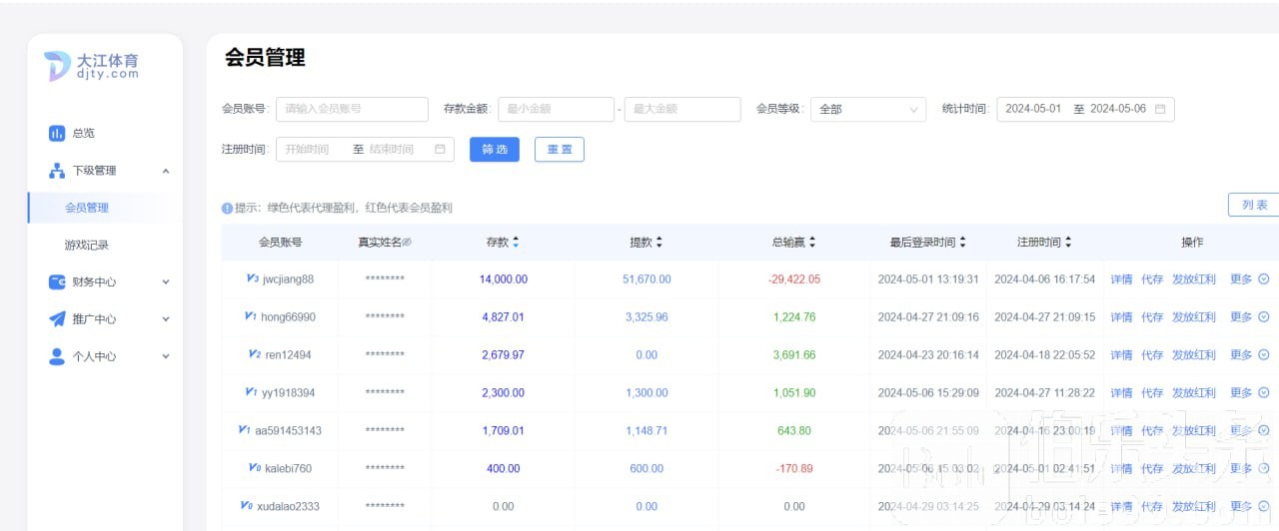Click the blue 提示 info icon
The height and width of the screenshot is (531, 1279).
coord(227,209)
